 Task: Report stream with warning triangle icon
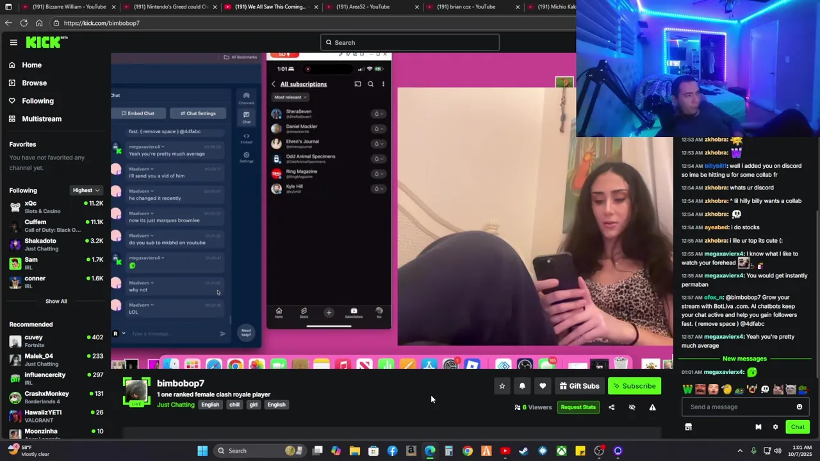click(x=652, y=407)
